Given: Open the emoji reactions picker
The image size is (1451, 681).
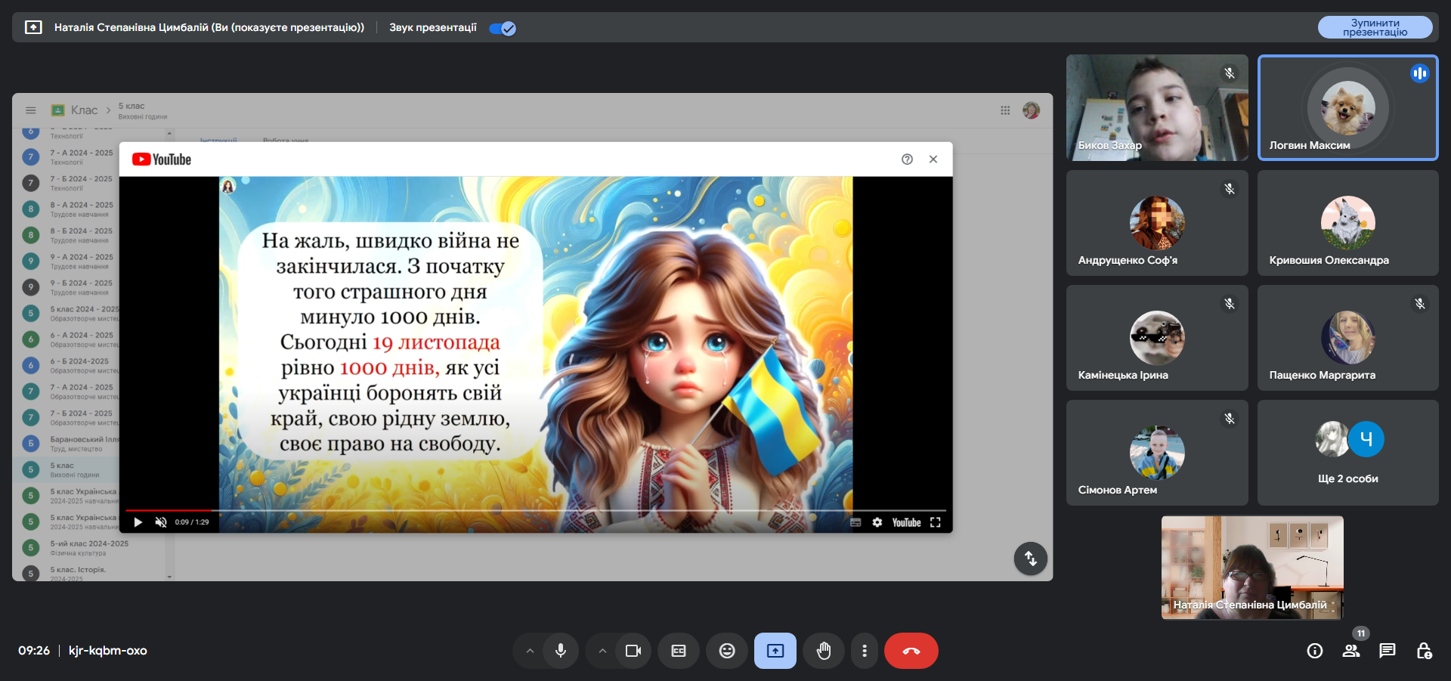Looking at the screenshot, I should (727, 651).
